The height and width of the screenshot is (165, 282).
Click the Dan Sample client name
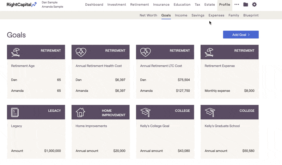pos(50,2)
